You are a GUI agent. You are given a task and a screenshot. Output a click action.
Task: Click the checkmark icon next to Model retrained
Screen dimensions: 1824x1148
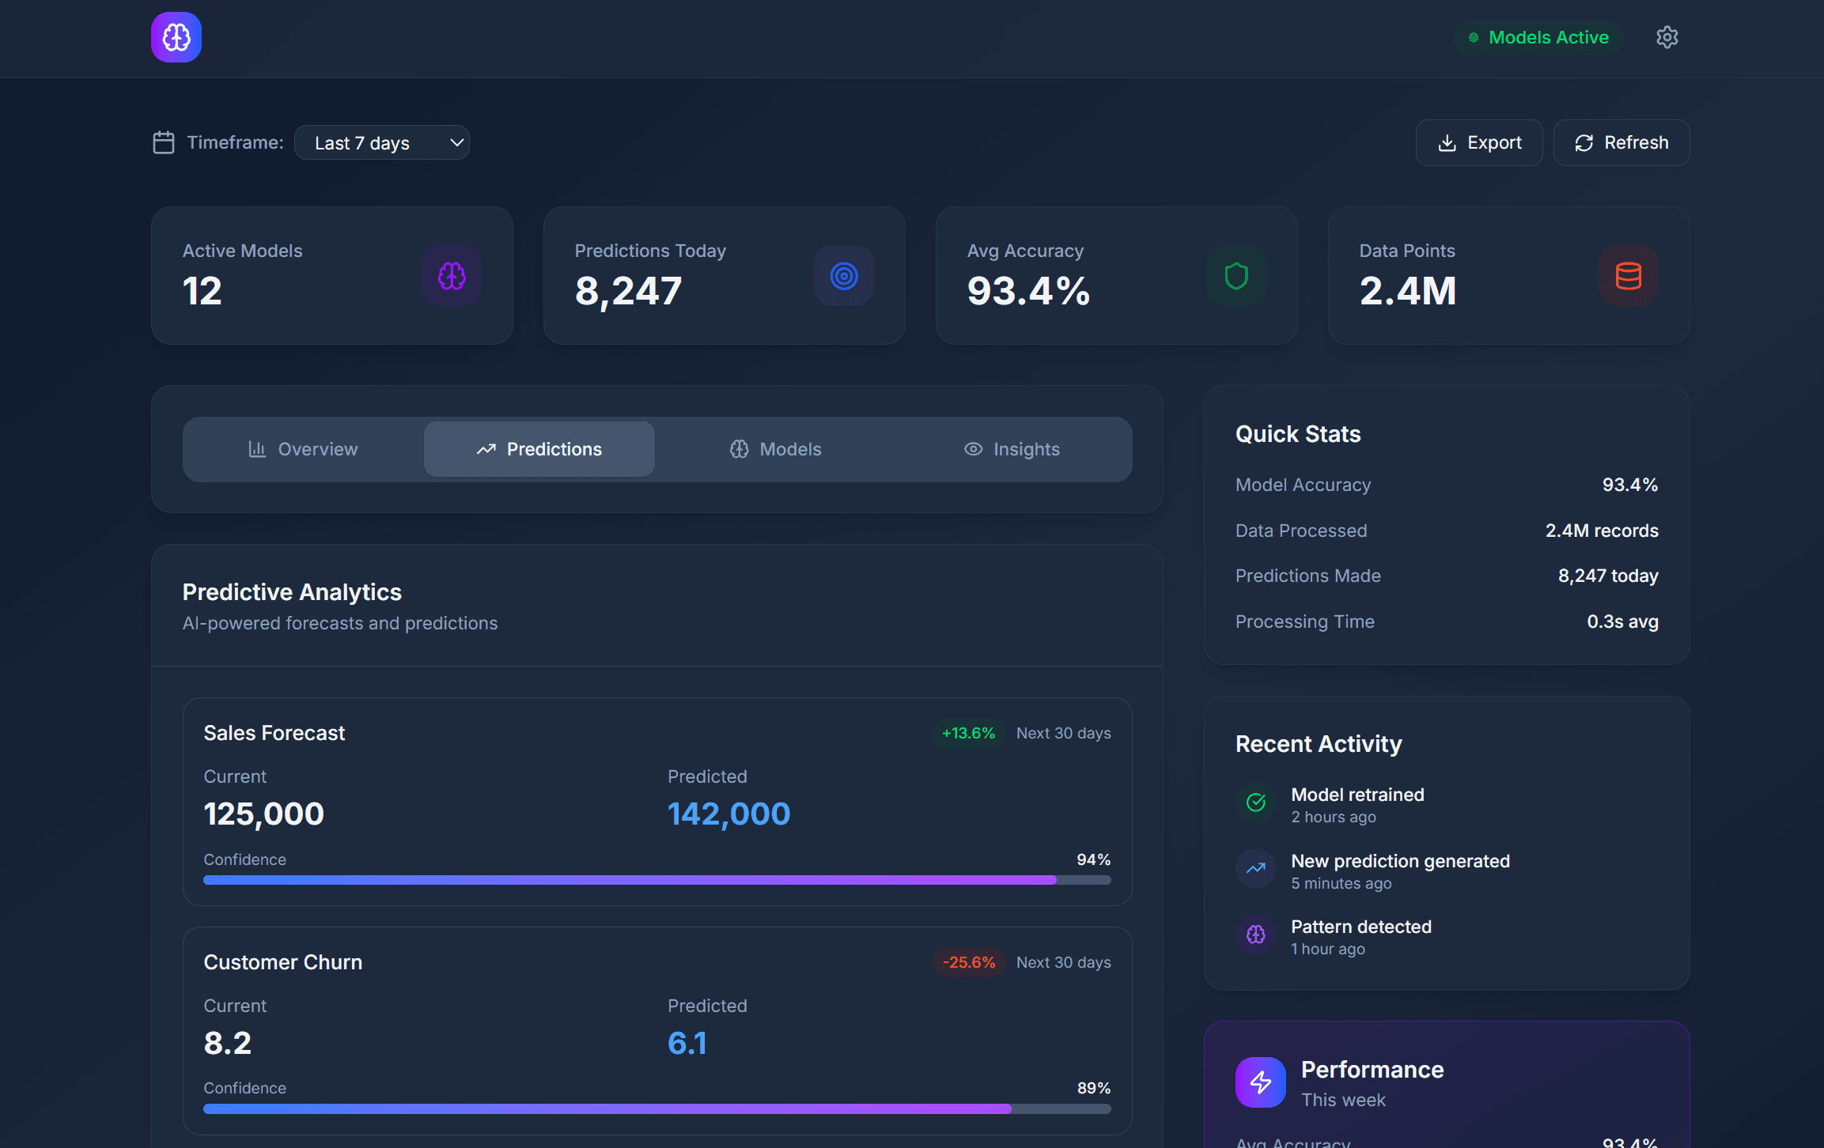pos(1256,802)
